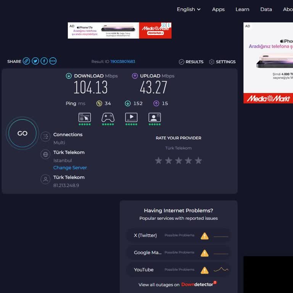Open AdChoices info icon on banner ad
Image resolution: width=293 pixels, height=293 pixels.
click(164, 25)
